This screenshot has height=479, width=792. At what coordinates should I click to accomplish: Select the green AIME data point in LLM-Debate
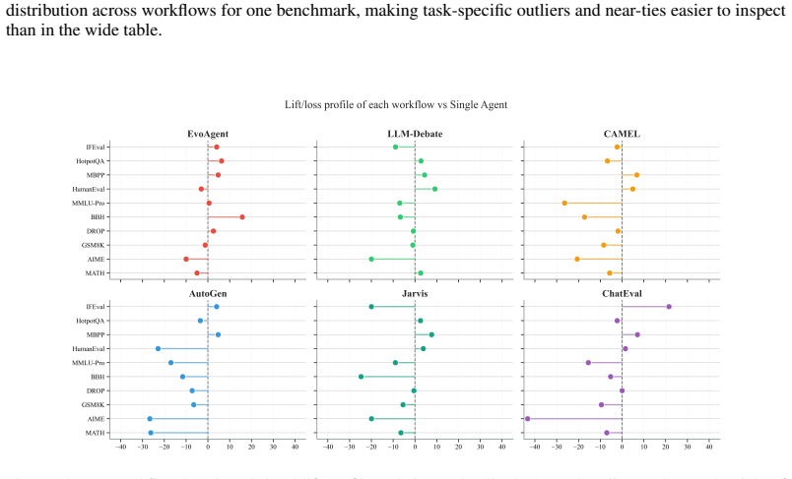[x=371, y=259]
